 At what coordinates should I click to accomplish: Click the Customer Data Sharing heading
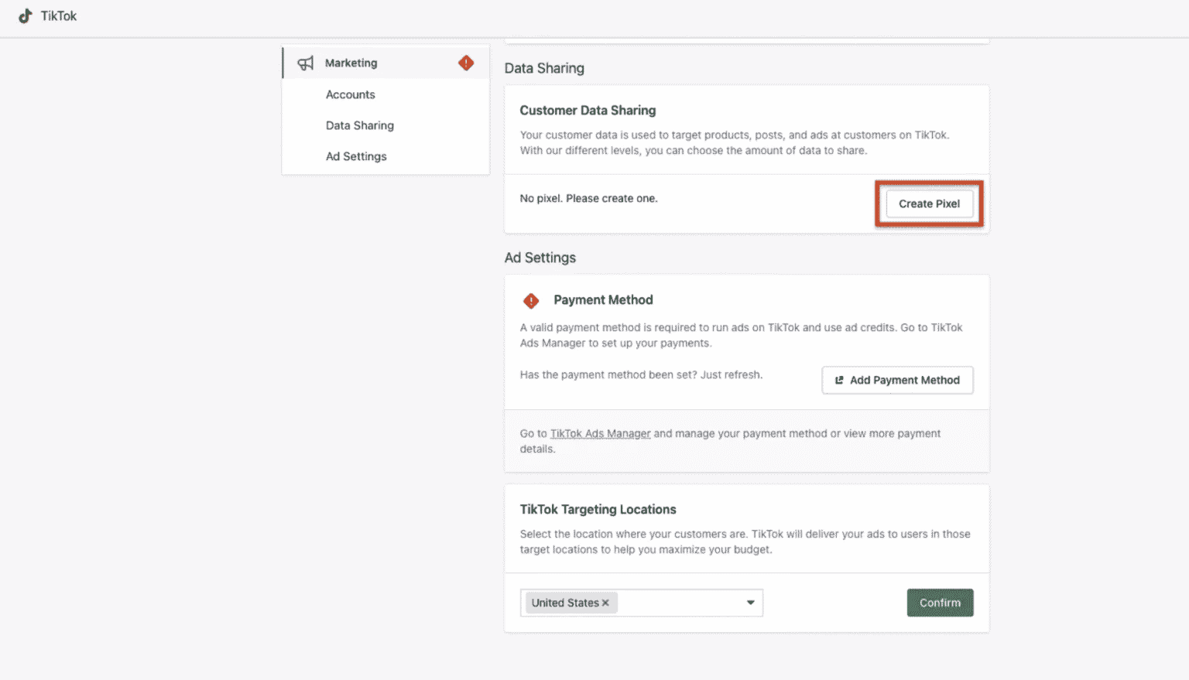588,111
